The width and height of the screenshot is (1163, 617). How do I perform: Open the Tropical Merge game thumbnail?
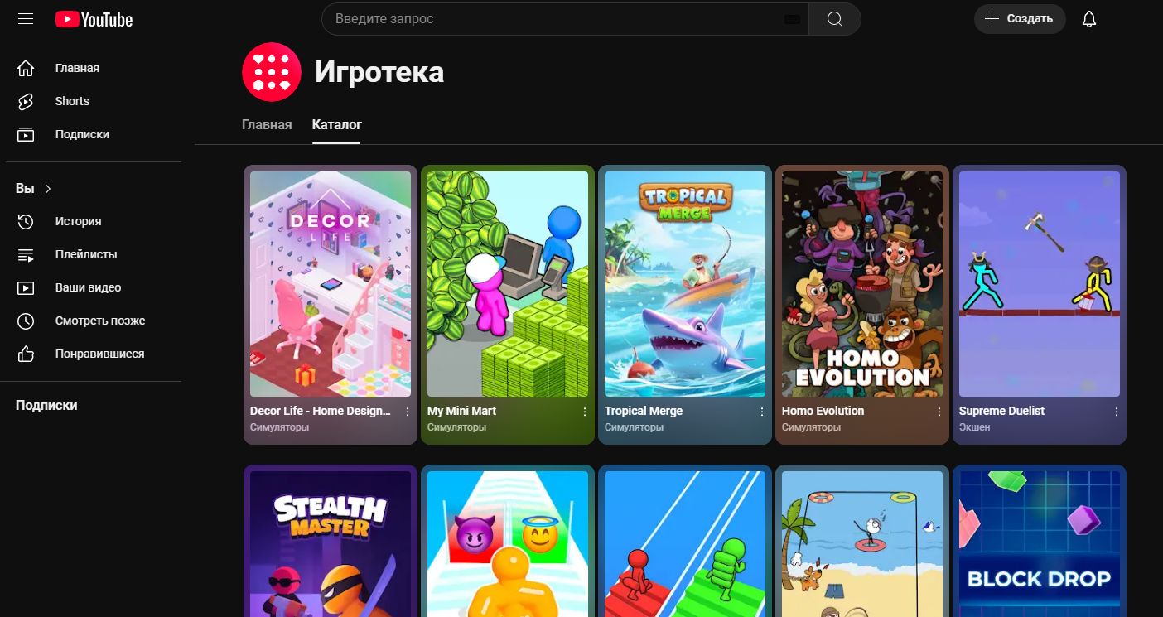(685, 284)
